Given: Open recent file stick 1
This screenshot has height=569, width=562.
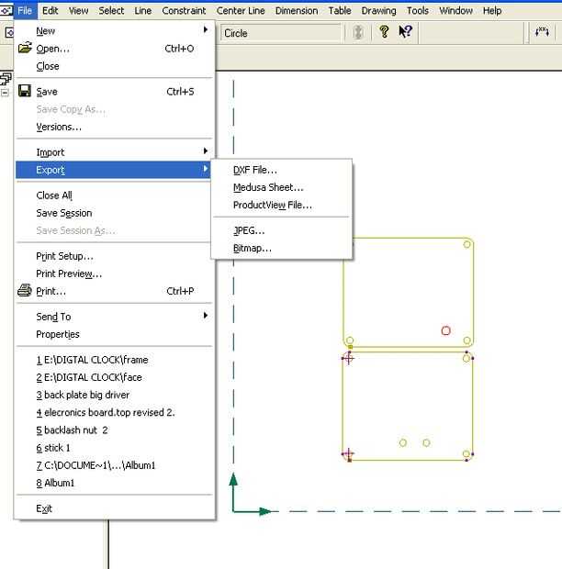Looking at the screenshot, I should 113,448.
